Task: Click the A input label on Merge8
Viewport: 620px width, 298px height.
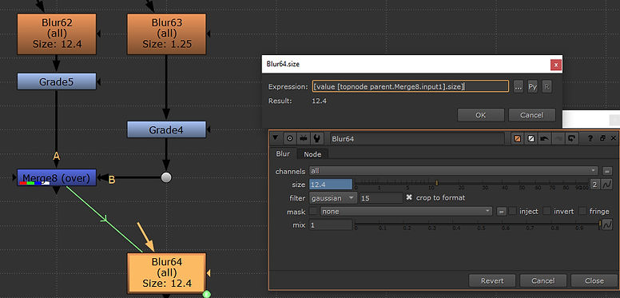Action: tap(57, 157)
